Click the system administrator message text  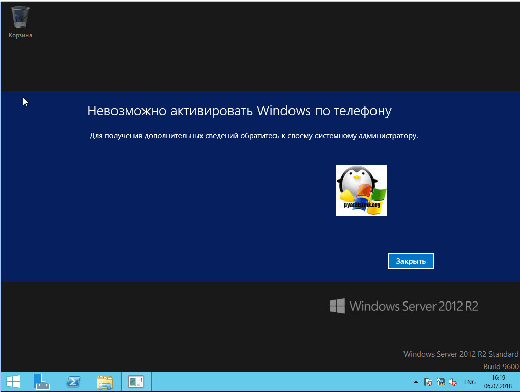coord(253,136)
